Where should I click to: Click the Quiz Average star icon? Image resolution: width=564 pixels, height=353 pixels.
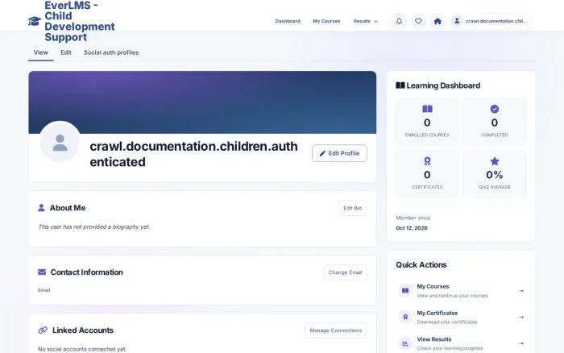tap(495, 161)
